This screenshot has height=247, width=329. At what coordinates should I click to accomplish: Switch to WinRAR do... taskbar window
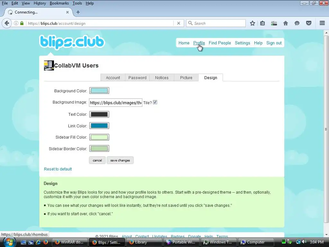pyautogui.click(x=70, y=242)
